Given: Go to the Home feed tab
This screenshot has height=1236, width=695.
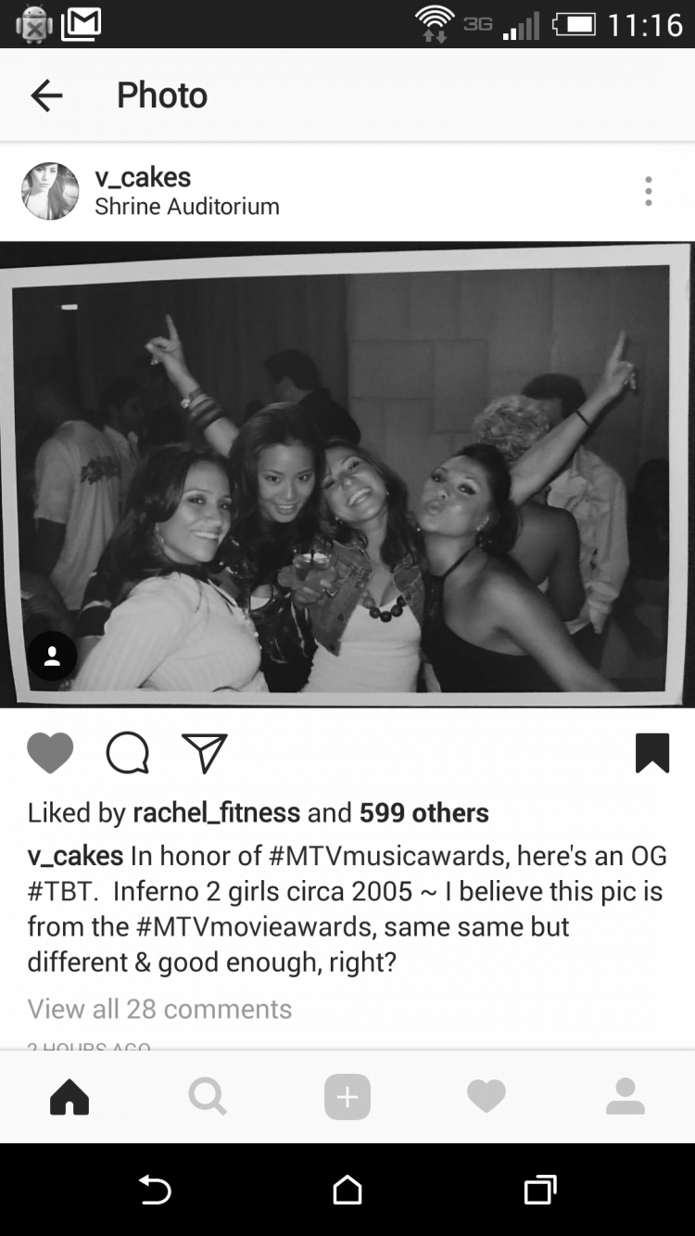Looking at the screenshot, I should pyautogui.click(x=69, y=1097).
